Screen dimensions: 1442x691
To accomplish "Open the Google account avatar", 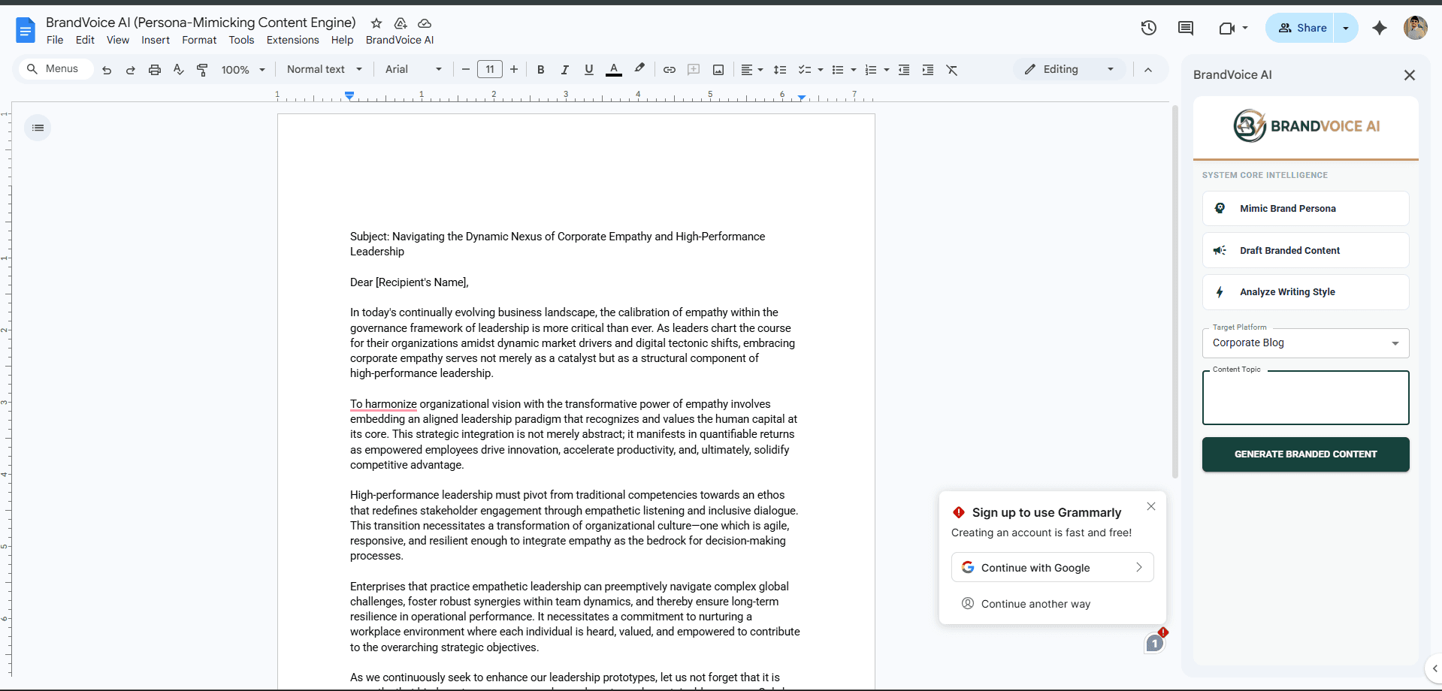I will [x=1416, y=28].
